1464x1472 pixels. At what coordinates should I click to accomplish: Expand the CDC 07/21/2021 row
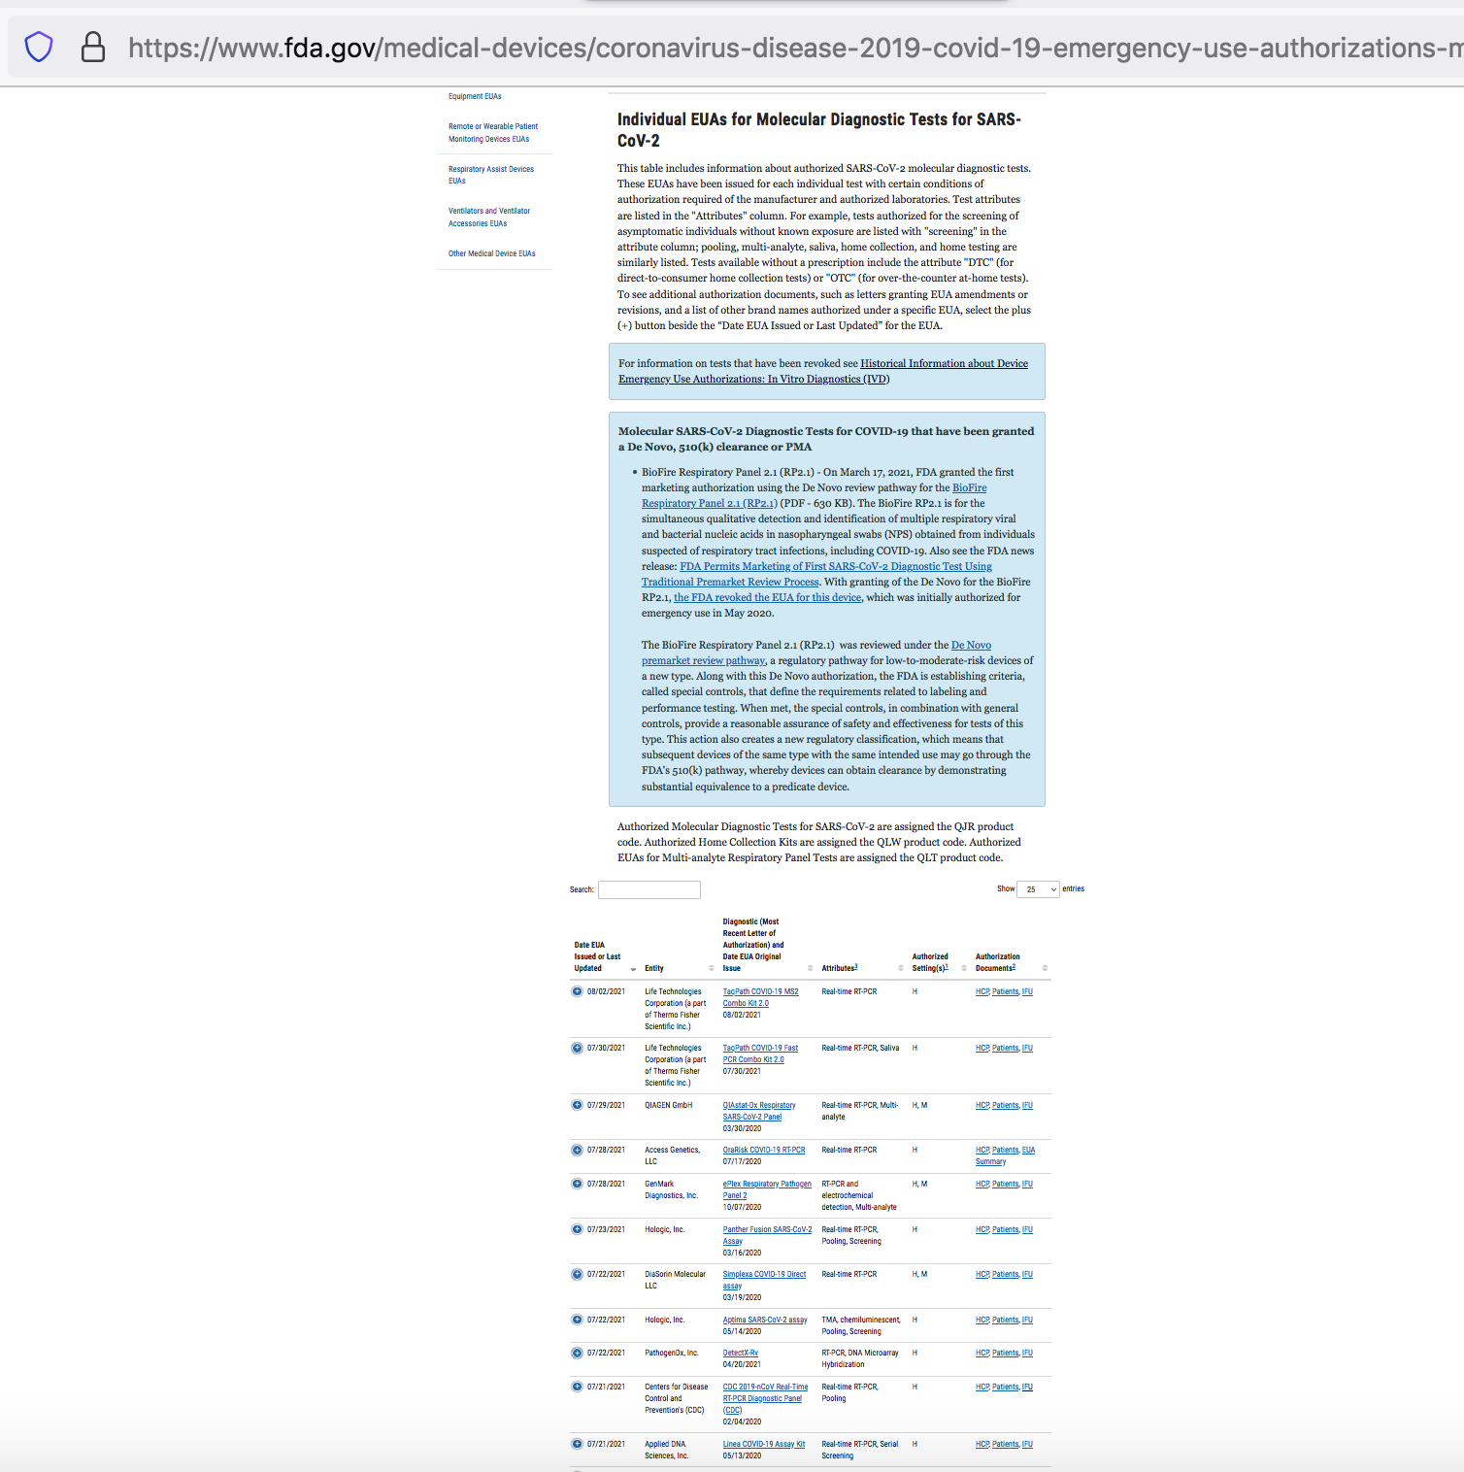point(577,1387)
